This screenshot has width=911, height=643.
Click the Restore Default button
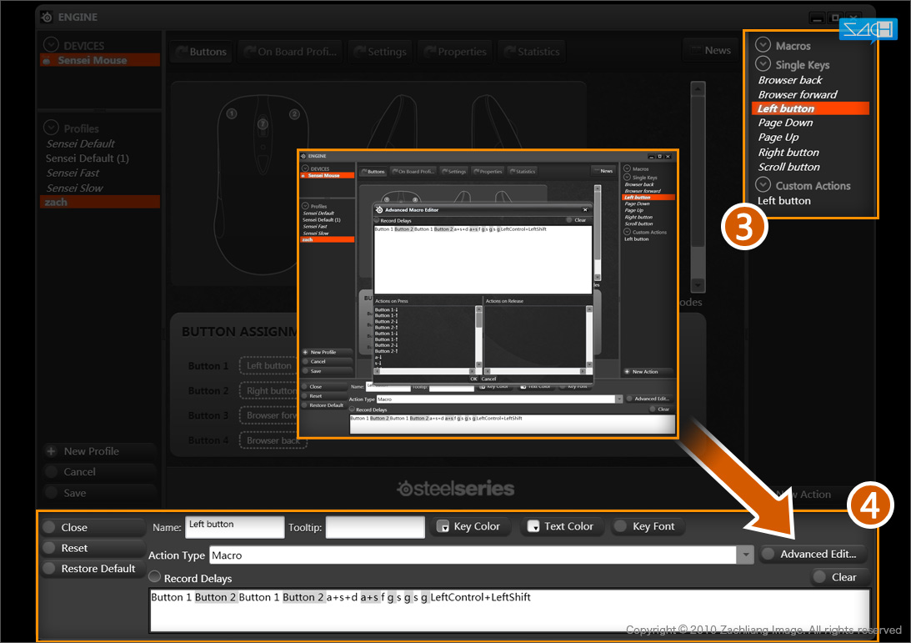94,569
